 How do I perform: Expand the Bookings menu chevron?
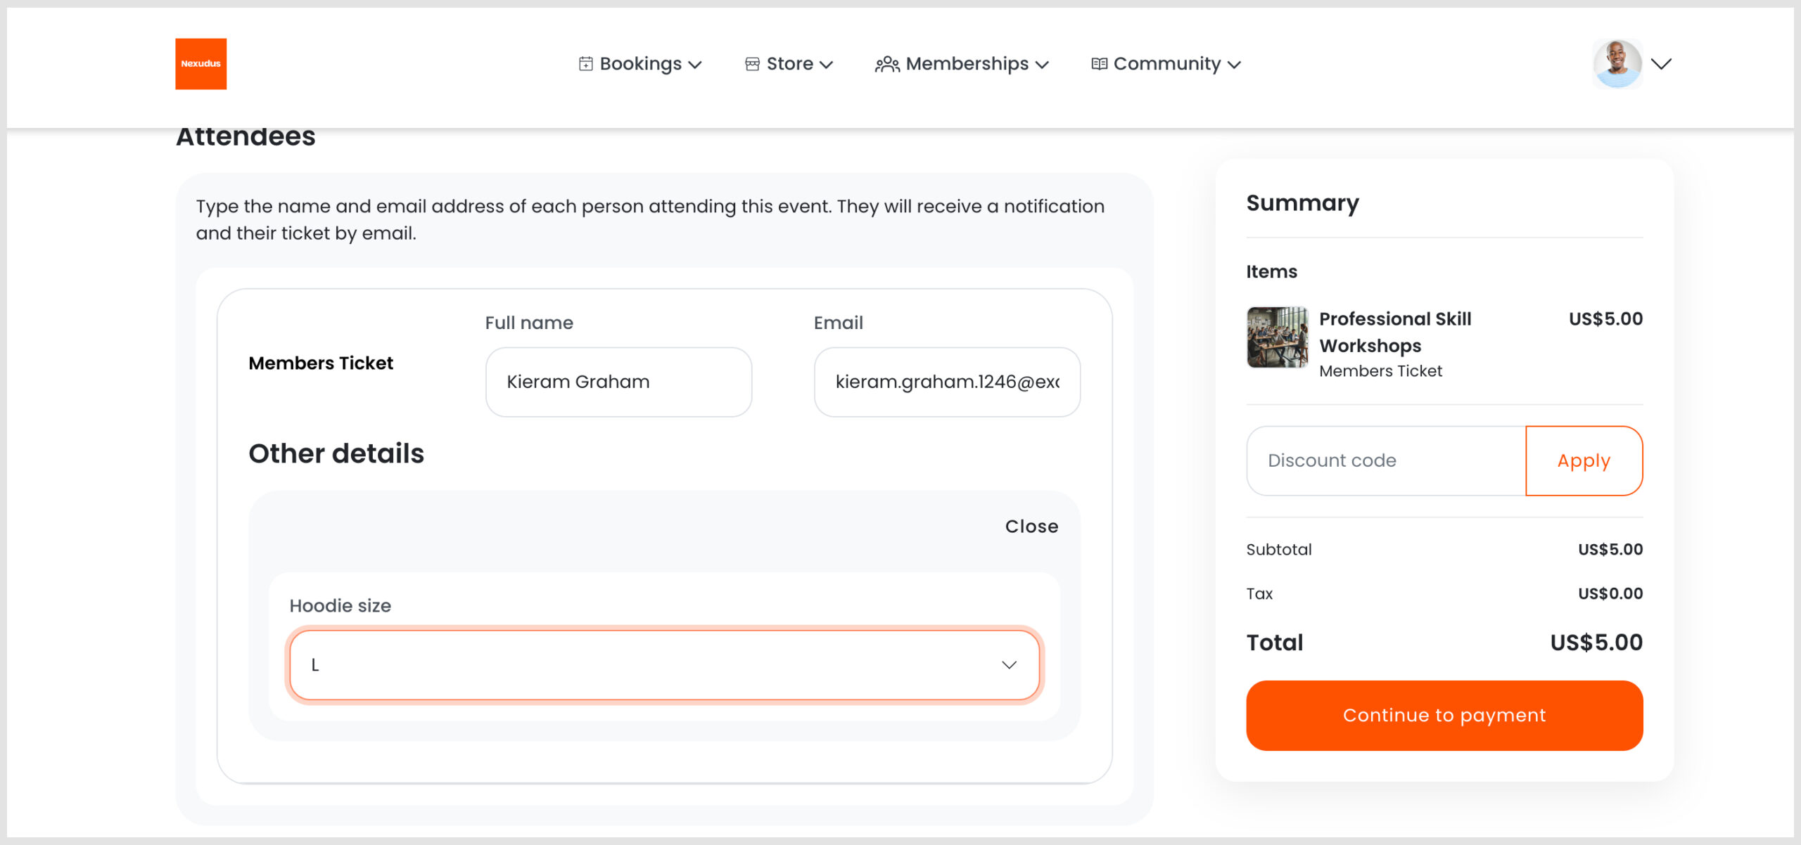pos(695,65)
